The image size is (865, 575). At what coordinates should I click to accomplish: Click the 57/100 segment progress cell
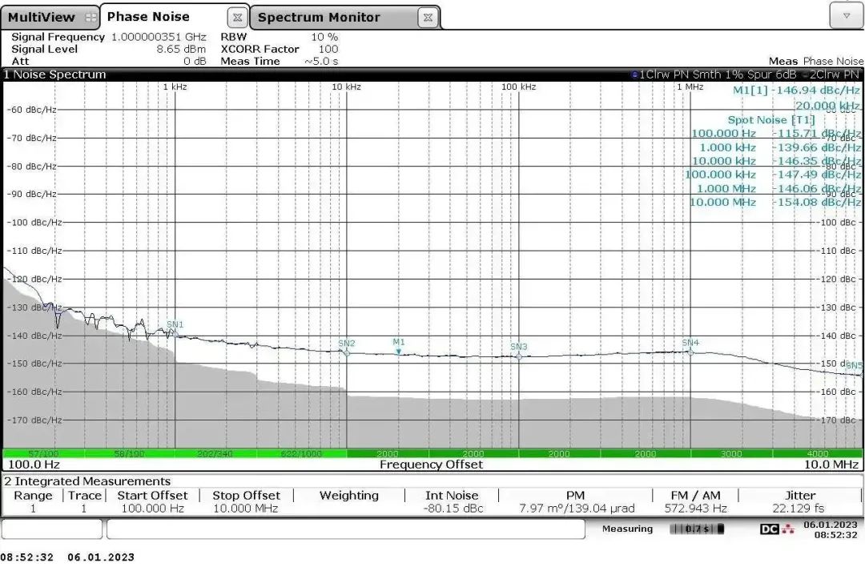[43, 453]
